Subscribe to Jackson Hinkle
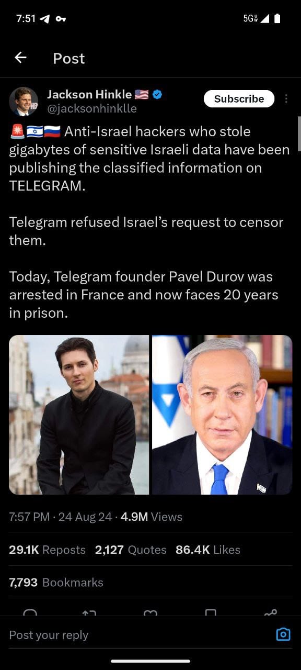301x670 pixels. (239, 99)
